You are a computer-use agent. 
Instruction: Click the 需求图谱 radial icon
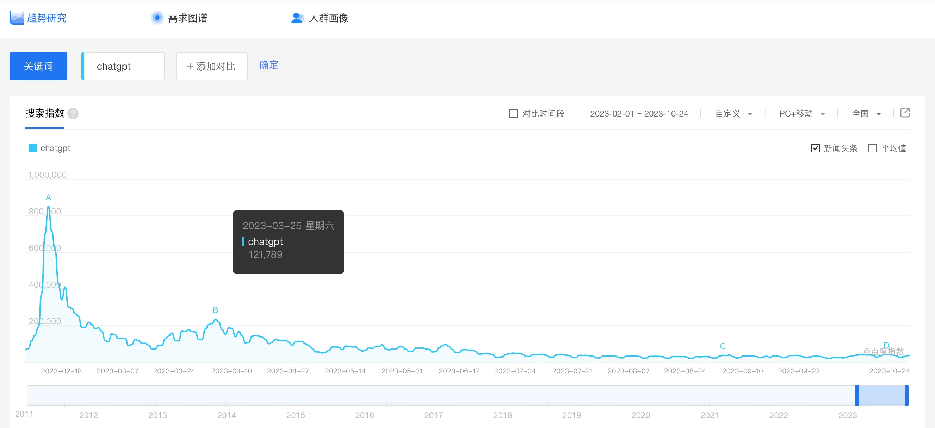pos(157,18)
